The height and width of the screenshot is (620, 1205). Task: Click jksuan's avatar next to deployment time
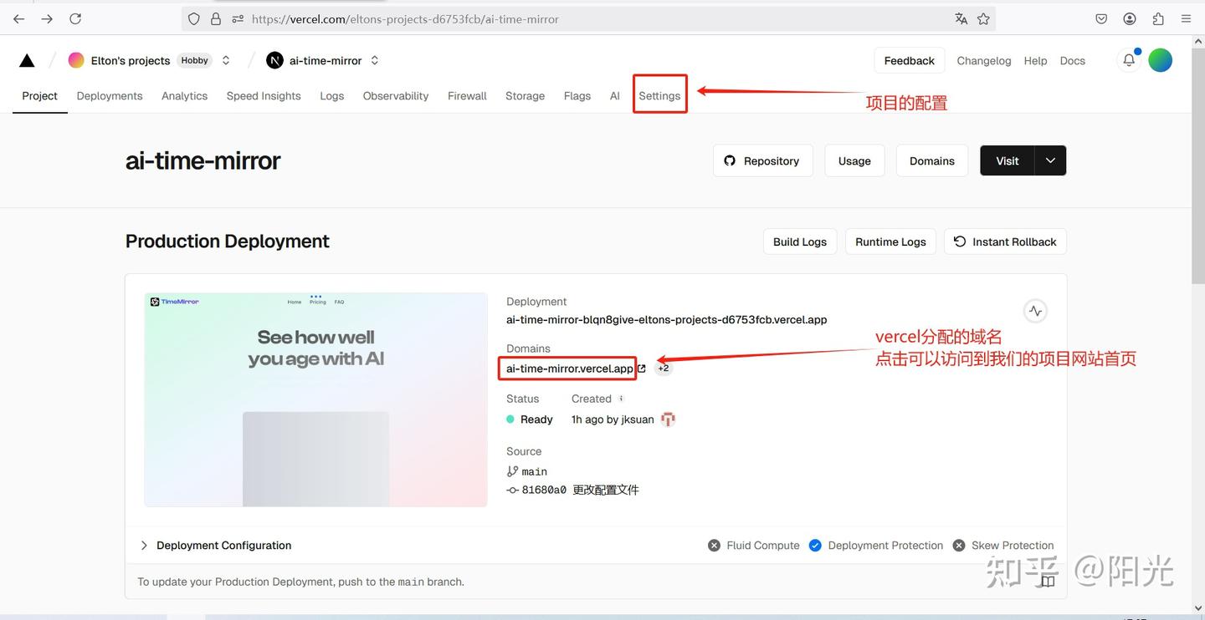[667, 419]
